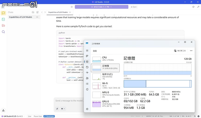Screen dimensions: 201x118
Task: Open Details list page in Task Manager
Action: click(87, 84)
